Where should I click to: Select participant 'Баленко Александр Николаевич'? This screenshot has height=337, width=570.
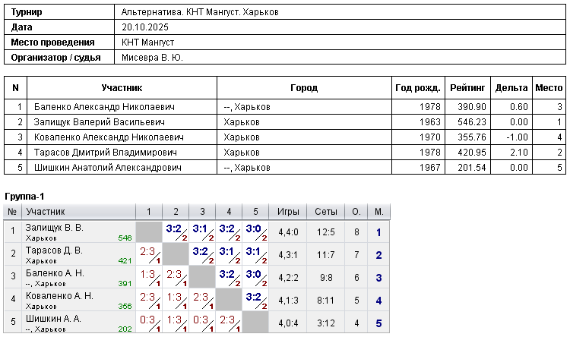click(x=104, y=107)
